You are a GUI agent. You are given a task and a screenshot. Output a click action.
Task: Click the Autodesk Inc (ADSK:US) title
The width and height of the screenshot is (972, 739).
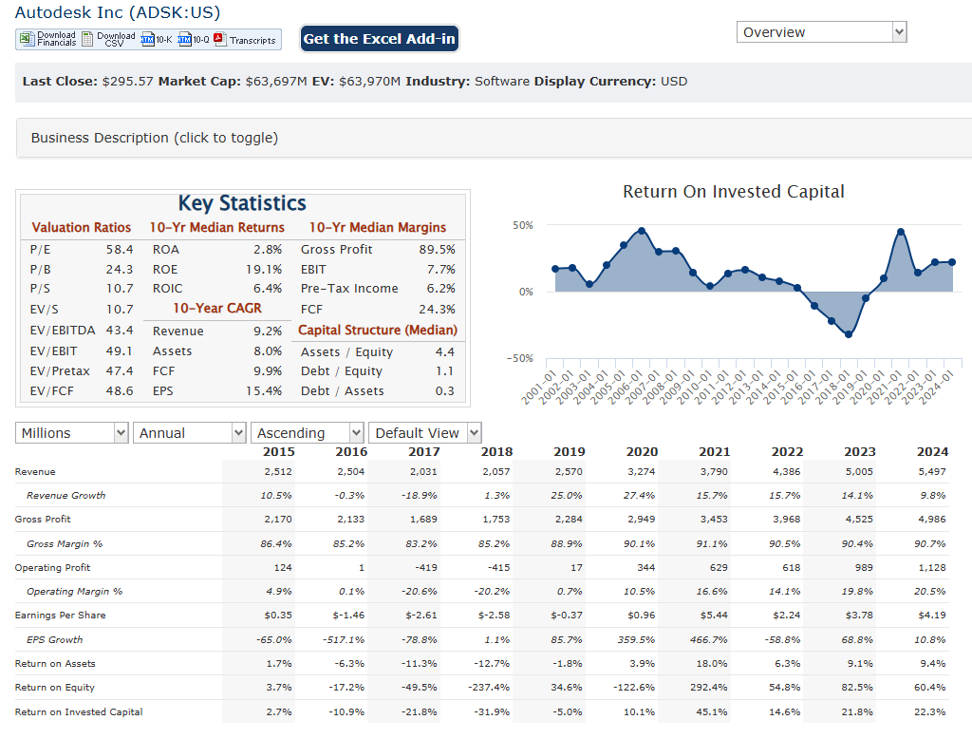click(117, 12)
